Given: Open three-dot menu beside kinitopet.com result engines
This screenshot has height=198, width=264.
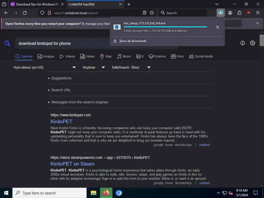Looking at the screenshot, I should [x=195, y=145].
